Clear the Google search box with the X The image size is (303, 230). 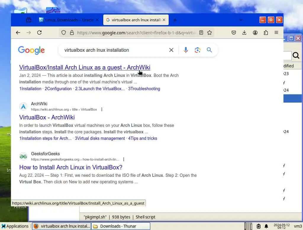(171, 50)
